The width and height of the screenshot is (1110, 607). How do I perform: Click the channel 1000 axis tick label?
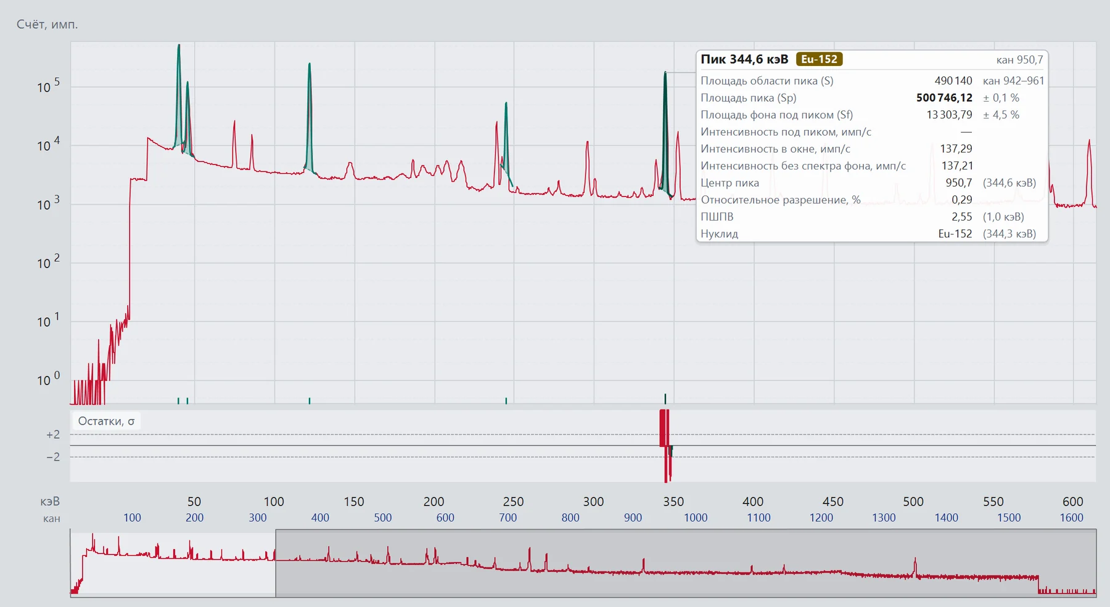[x=696, y=518]
